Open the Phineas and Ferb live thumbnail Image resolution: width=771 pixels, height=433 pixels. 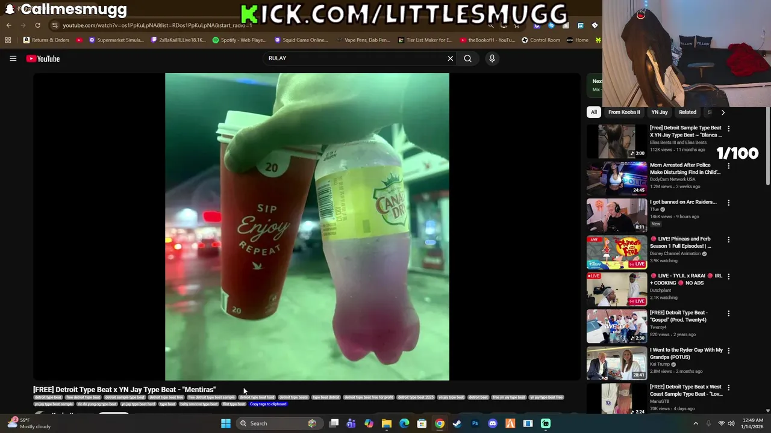pos(617,252)
